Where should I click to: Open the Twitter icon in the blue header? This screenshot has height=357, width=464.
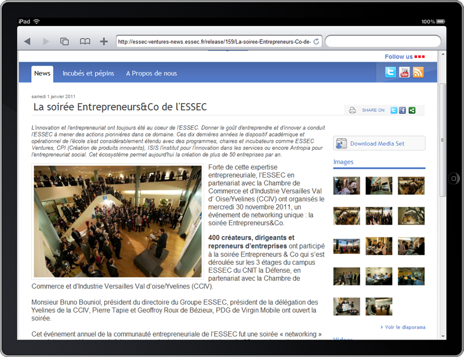click(x=390, y=72)
